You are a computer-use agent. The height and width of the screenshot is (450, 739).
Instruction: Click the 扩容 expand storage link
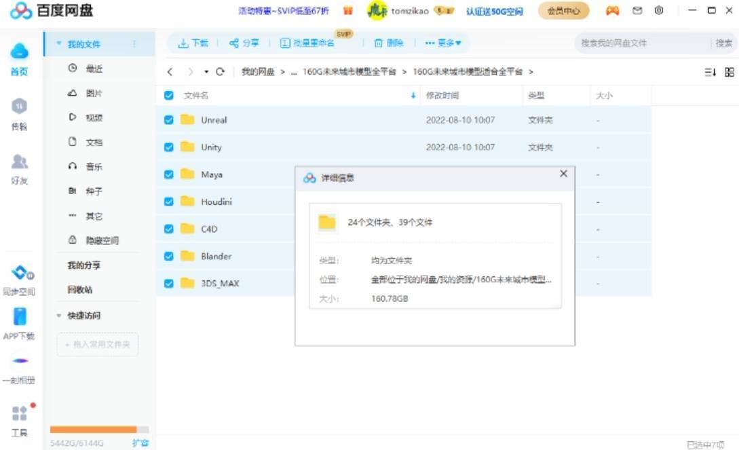140,443
